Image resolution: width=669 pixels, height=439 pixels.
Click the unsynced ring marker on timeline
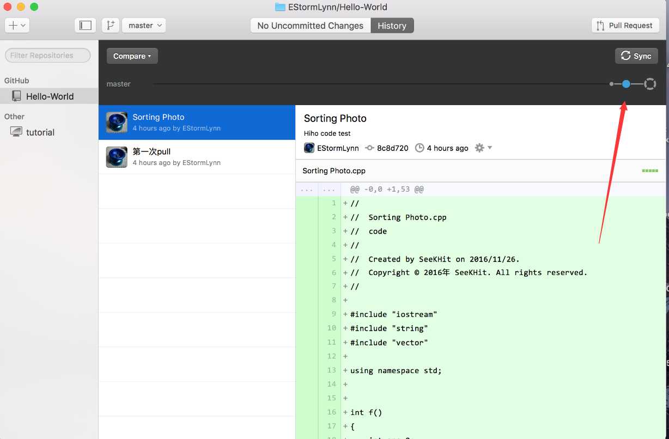pyautogui.click(x=649, y=84)
